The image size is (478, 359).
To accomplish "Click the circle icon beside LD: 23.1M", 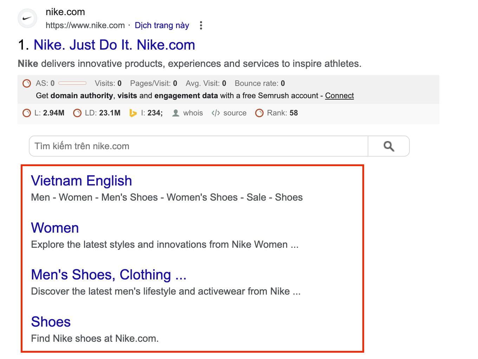I will (77, 113).
